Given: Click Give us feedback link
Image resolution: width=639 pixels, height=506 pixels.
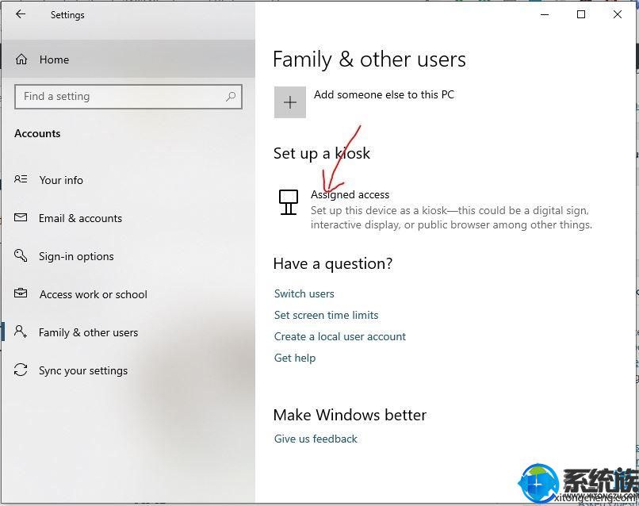Looking at the screenshot, I should 316,439.
